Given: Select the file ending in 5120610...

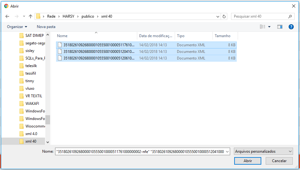Looking at the screenshot, I should pos(146,58).
